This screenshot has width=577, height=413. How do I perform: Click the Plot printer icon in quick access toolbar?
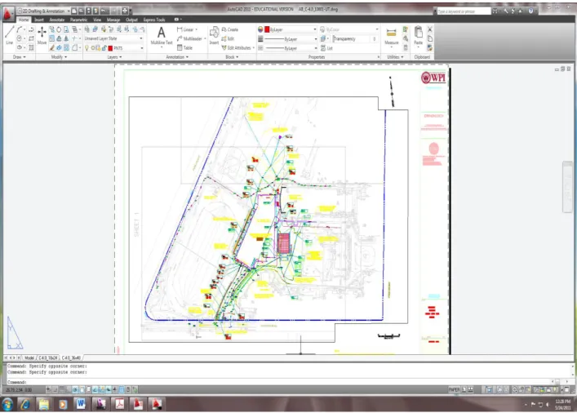point(125,11)
